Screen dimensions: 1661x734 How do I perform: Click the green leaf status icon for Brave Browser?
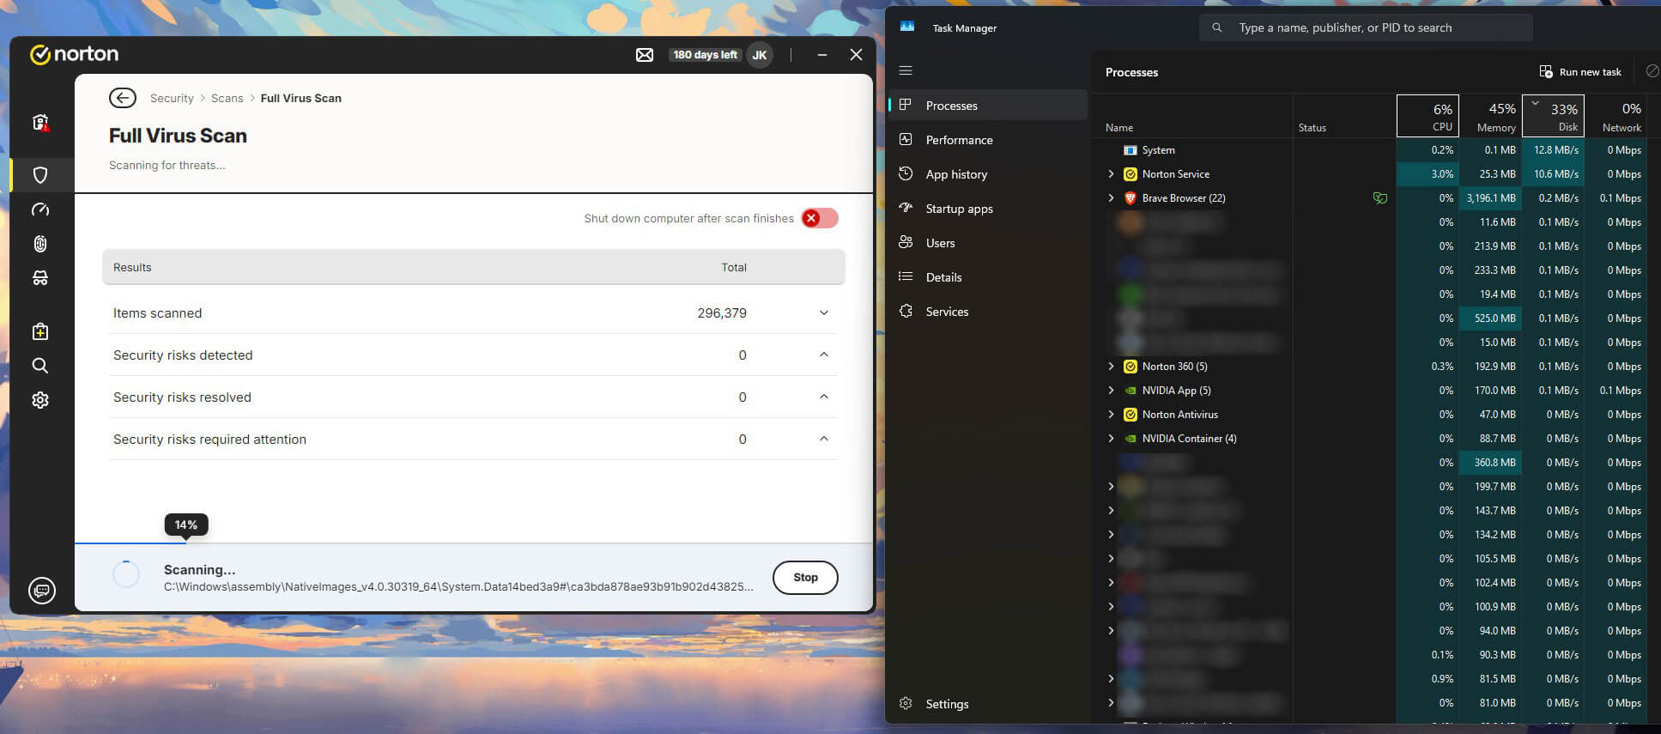tap(1380, 198)
